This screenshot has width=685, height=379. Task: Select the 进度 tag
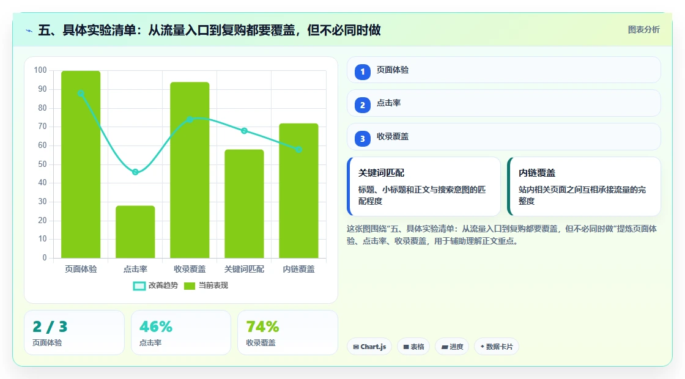coord(452,347)
